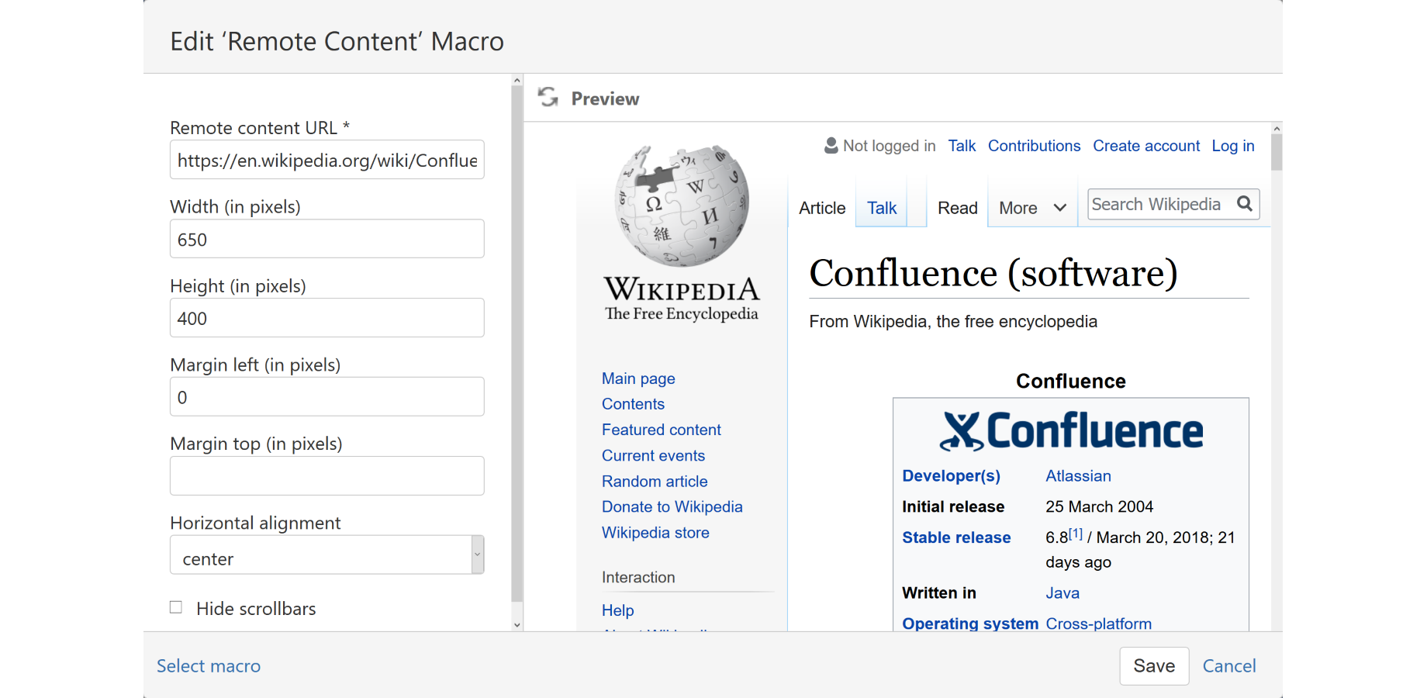Open Featured content link
1427x698 pixels.
(662, 430)
